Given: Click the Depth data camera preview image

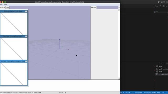Looking at the screenshot, I should point(14,49).
